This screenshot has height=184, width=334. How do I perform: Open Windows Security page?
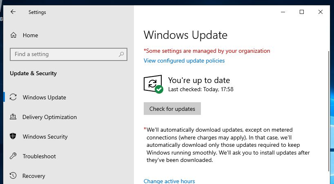(45, 137)
